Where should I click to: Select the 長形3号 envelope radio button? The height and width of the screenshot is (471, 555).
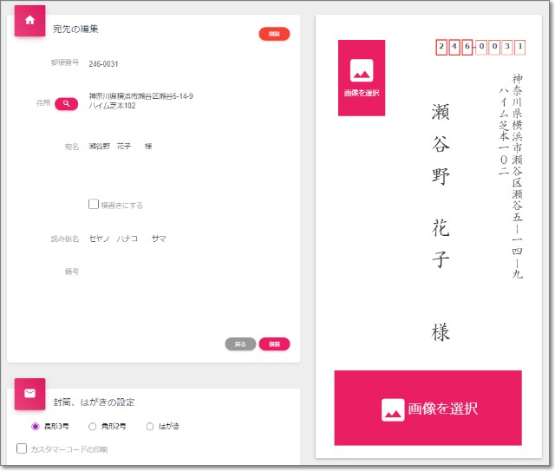[36, 426]
